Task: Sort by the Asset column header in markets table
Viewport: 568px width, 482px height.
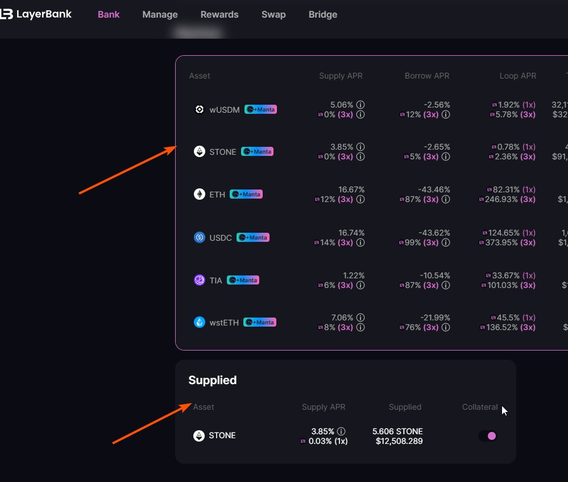Action: click(x=200, y=76)
